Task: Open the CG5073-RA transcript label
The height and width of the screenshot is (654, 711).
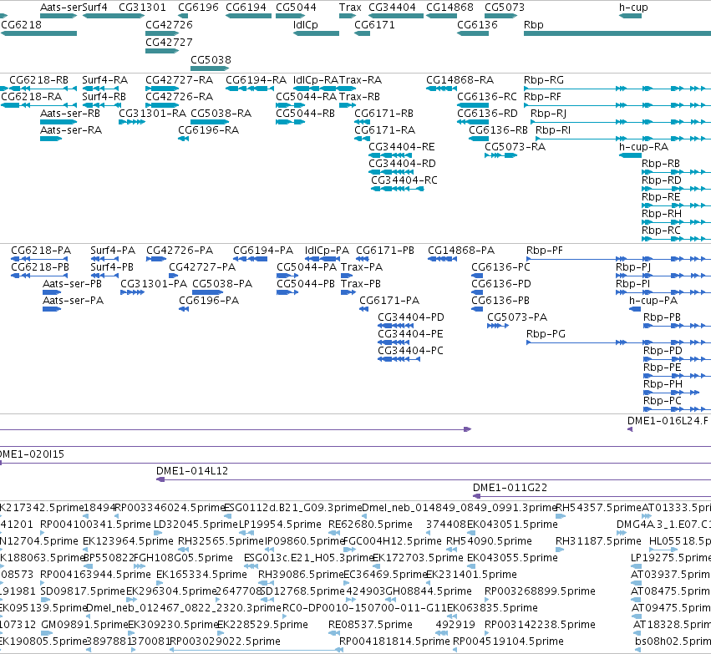Action: coord(515,147)
